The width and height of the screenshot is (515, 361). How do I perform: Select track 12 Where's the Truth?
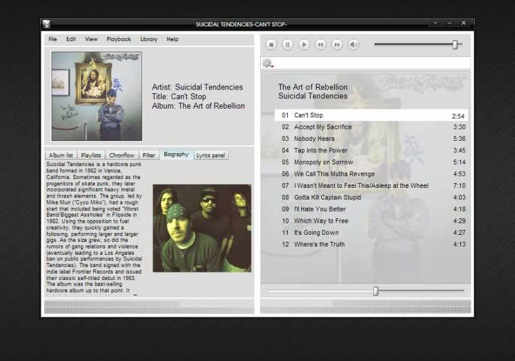pyautogui.click(x=371, y=244)
